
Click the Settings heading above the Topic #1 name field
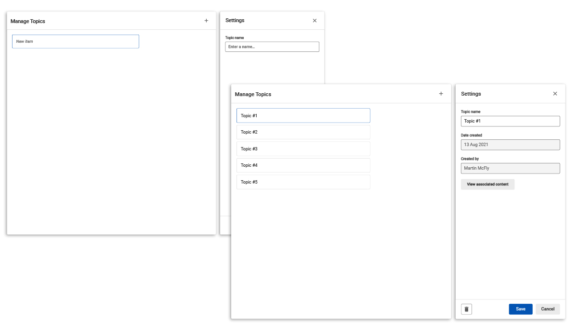click(471, 94)
